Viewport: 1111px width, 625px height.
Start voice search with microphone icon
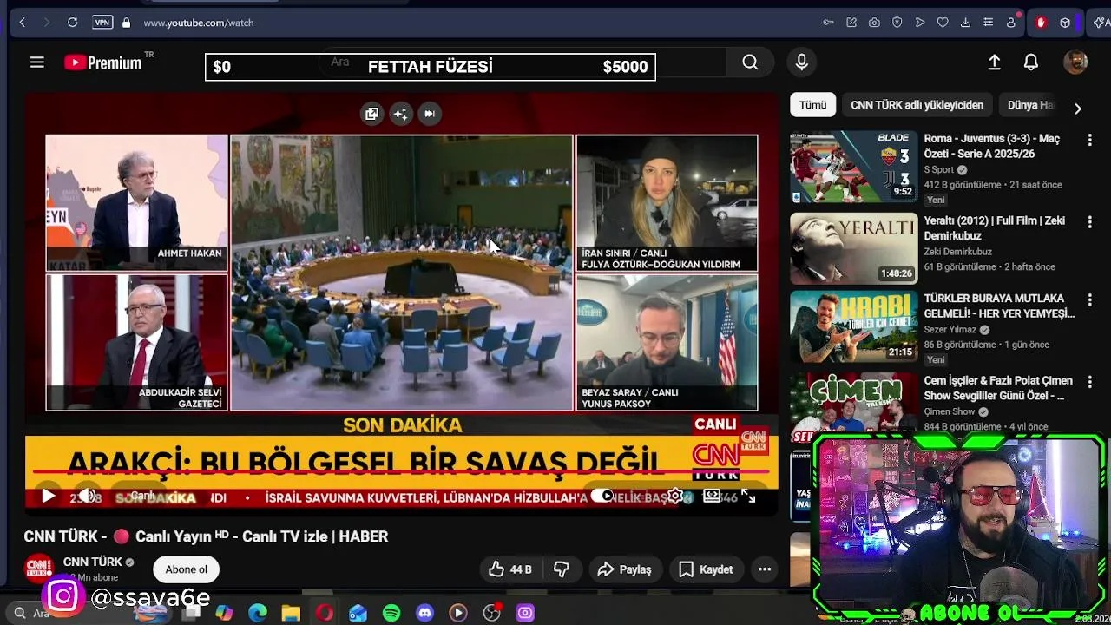coord(801,62)
